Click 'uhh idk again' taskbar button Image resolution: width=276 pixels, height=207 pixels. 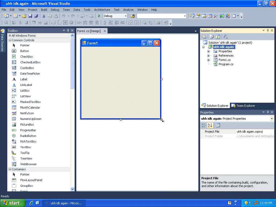64,203
